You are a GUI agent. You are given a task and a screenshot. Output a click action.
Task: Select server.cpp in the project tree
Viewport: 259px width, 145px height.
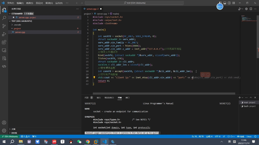pyautogui.click(x=45, y=32)
